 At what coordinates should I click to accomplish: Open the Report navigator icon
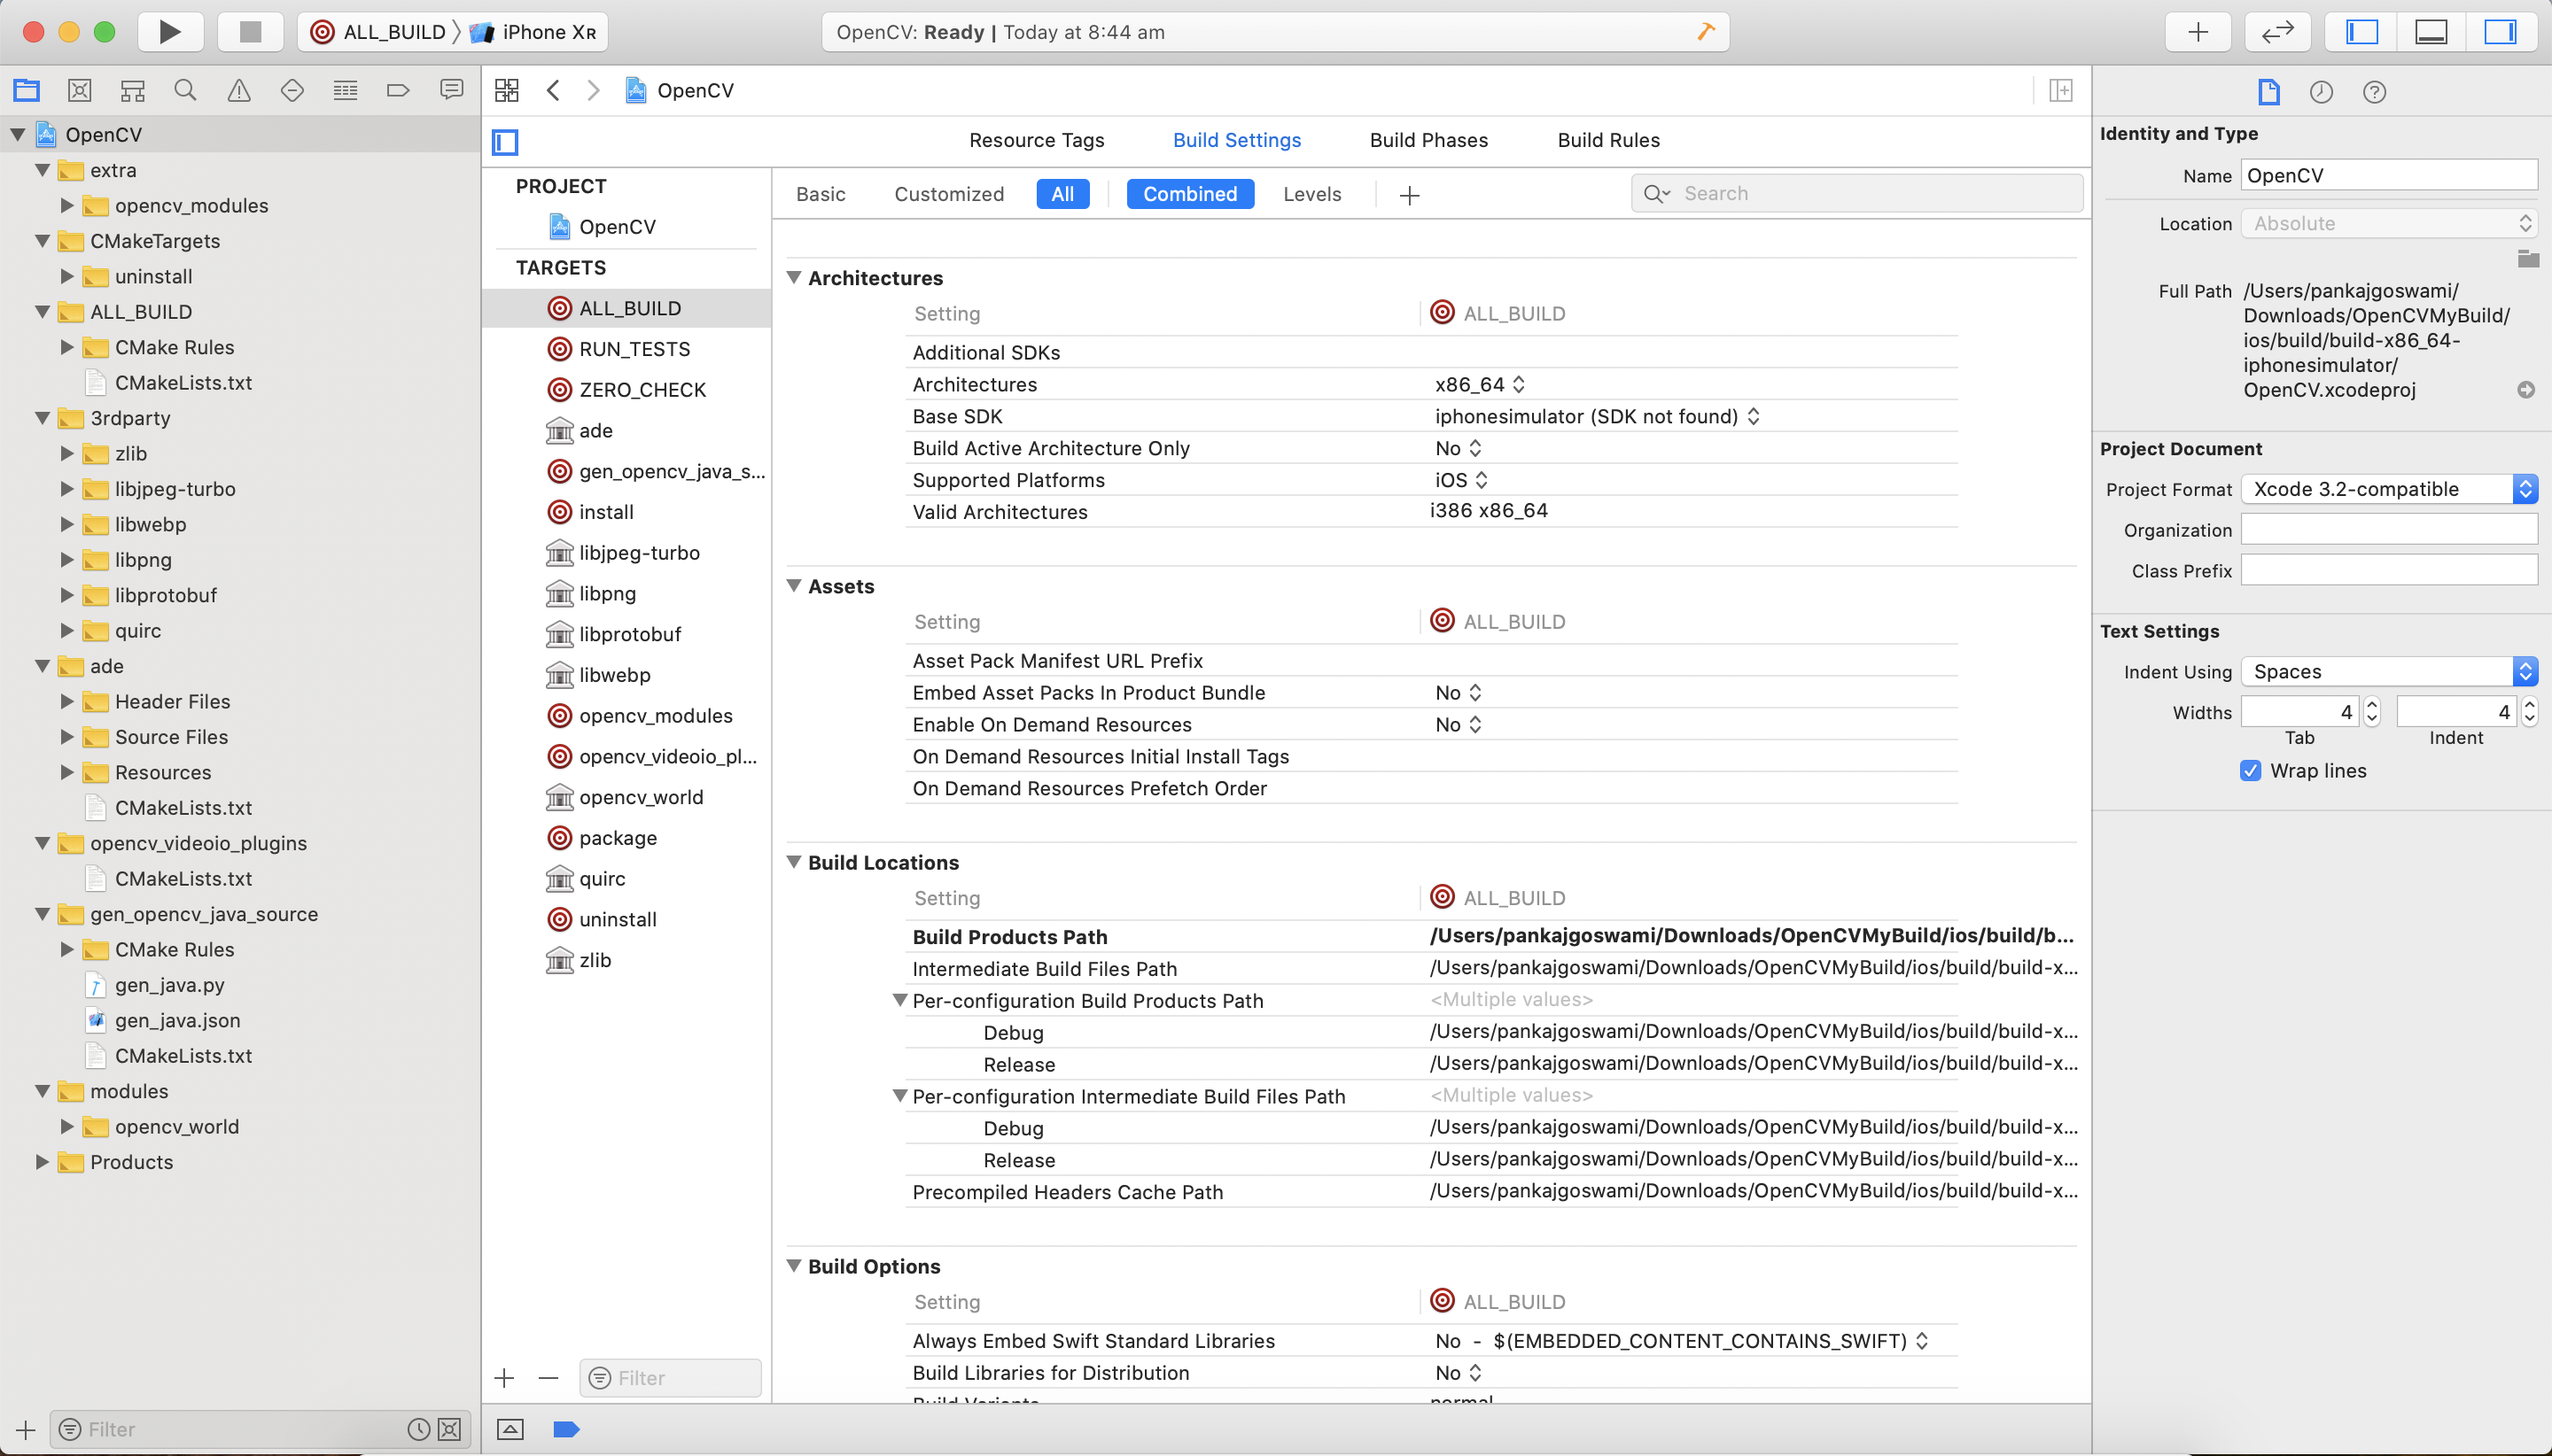click(452, 91)
